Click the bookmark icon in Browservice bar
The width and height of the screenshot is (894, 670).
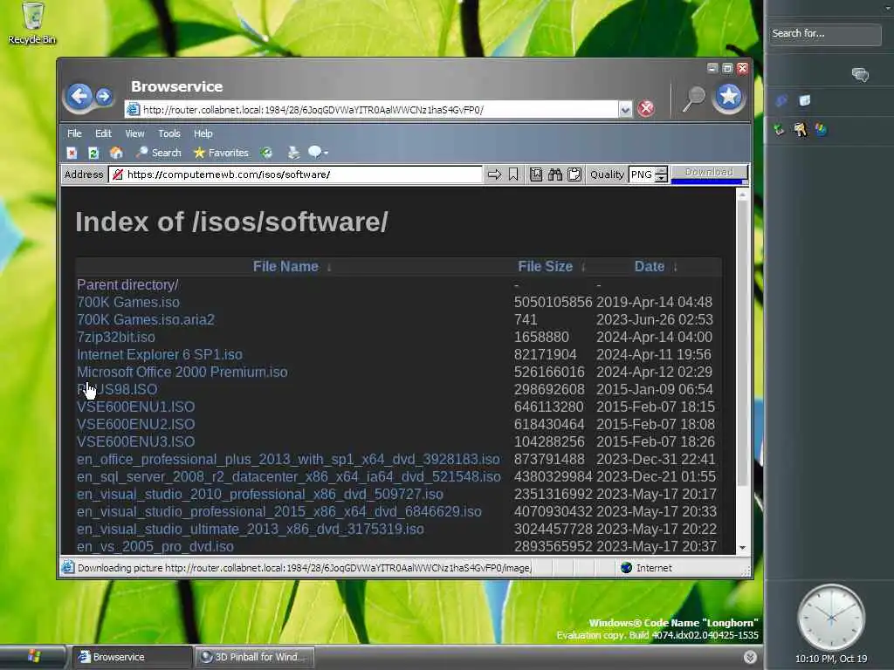click(513, 174)
